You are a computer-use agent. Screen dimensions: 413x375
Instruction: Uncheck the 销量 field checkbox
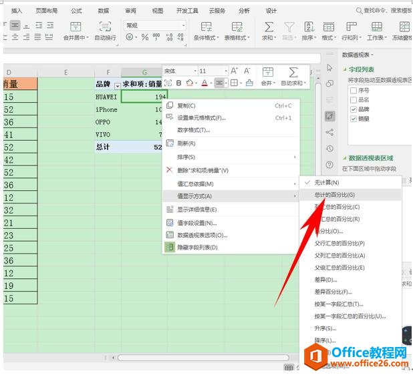(354, 119)
